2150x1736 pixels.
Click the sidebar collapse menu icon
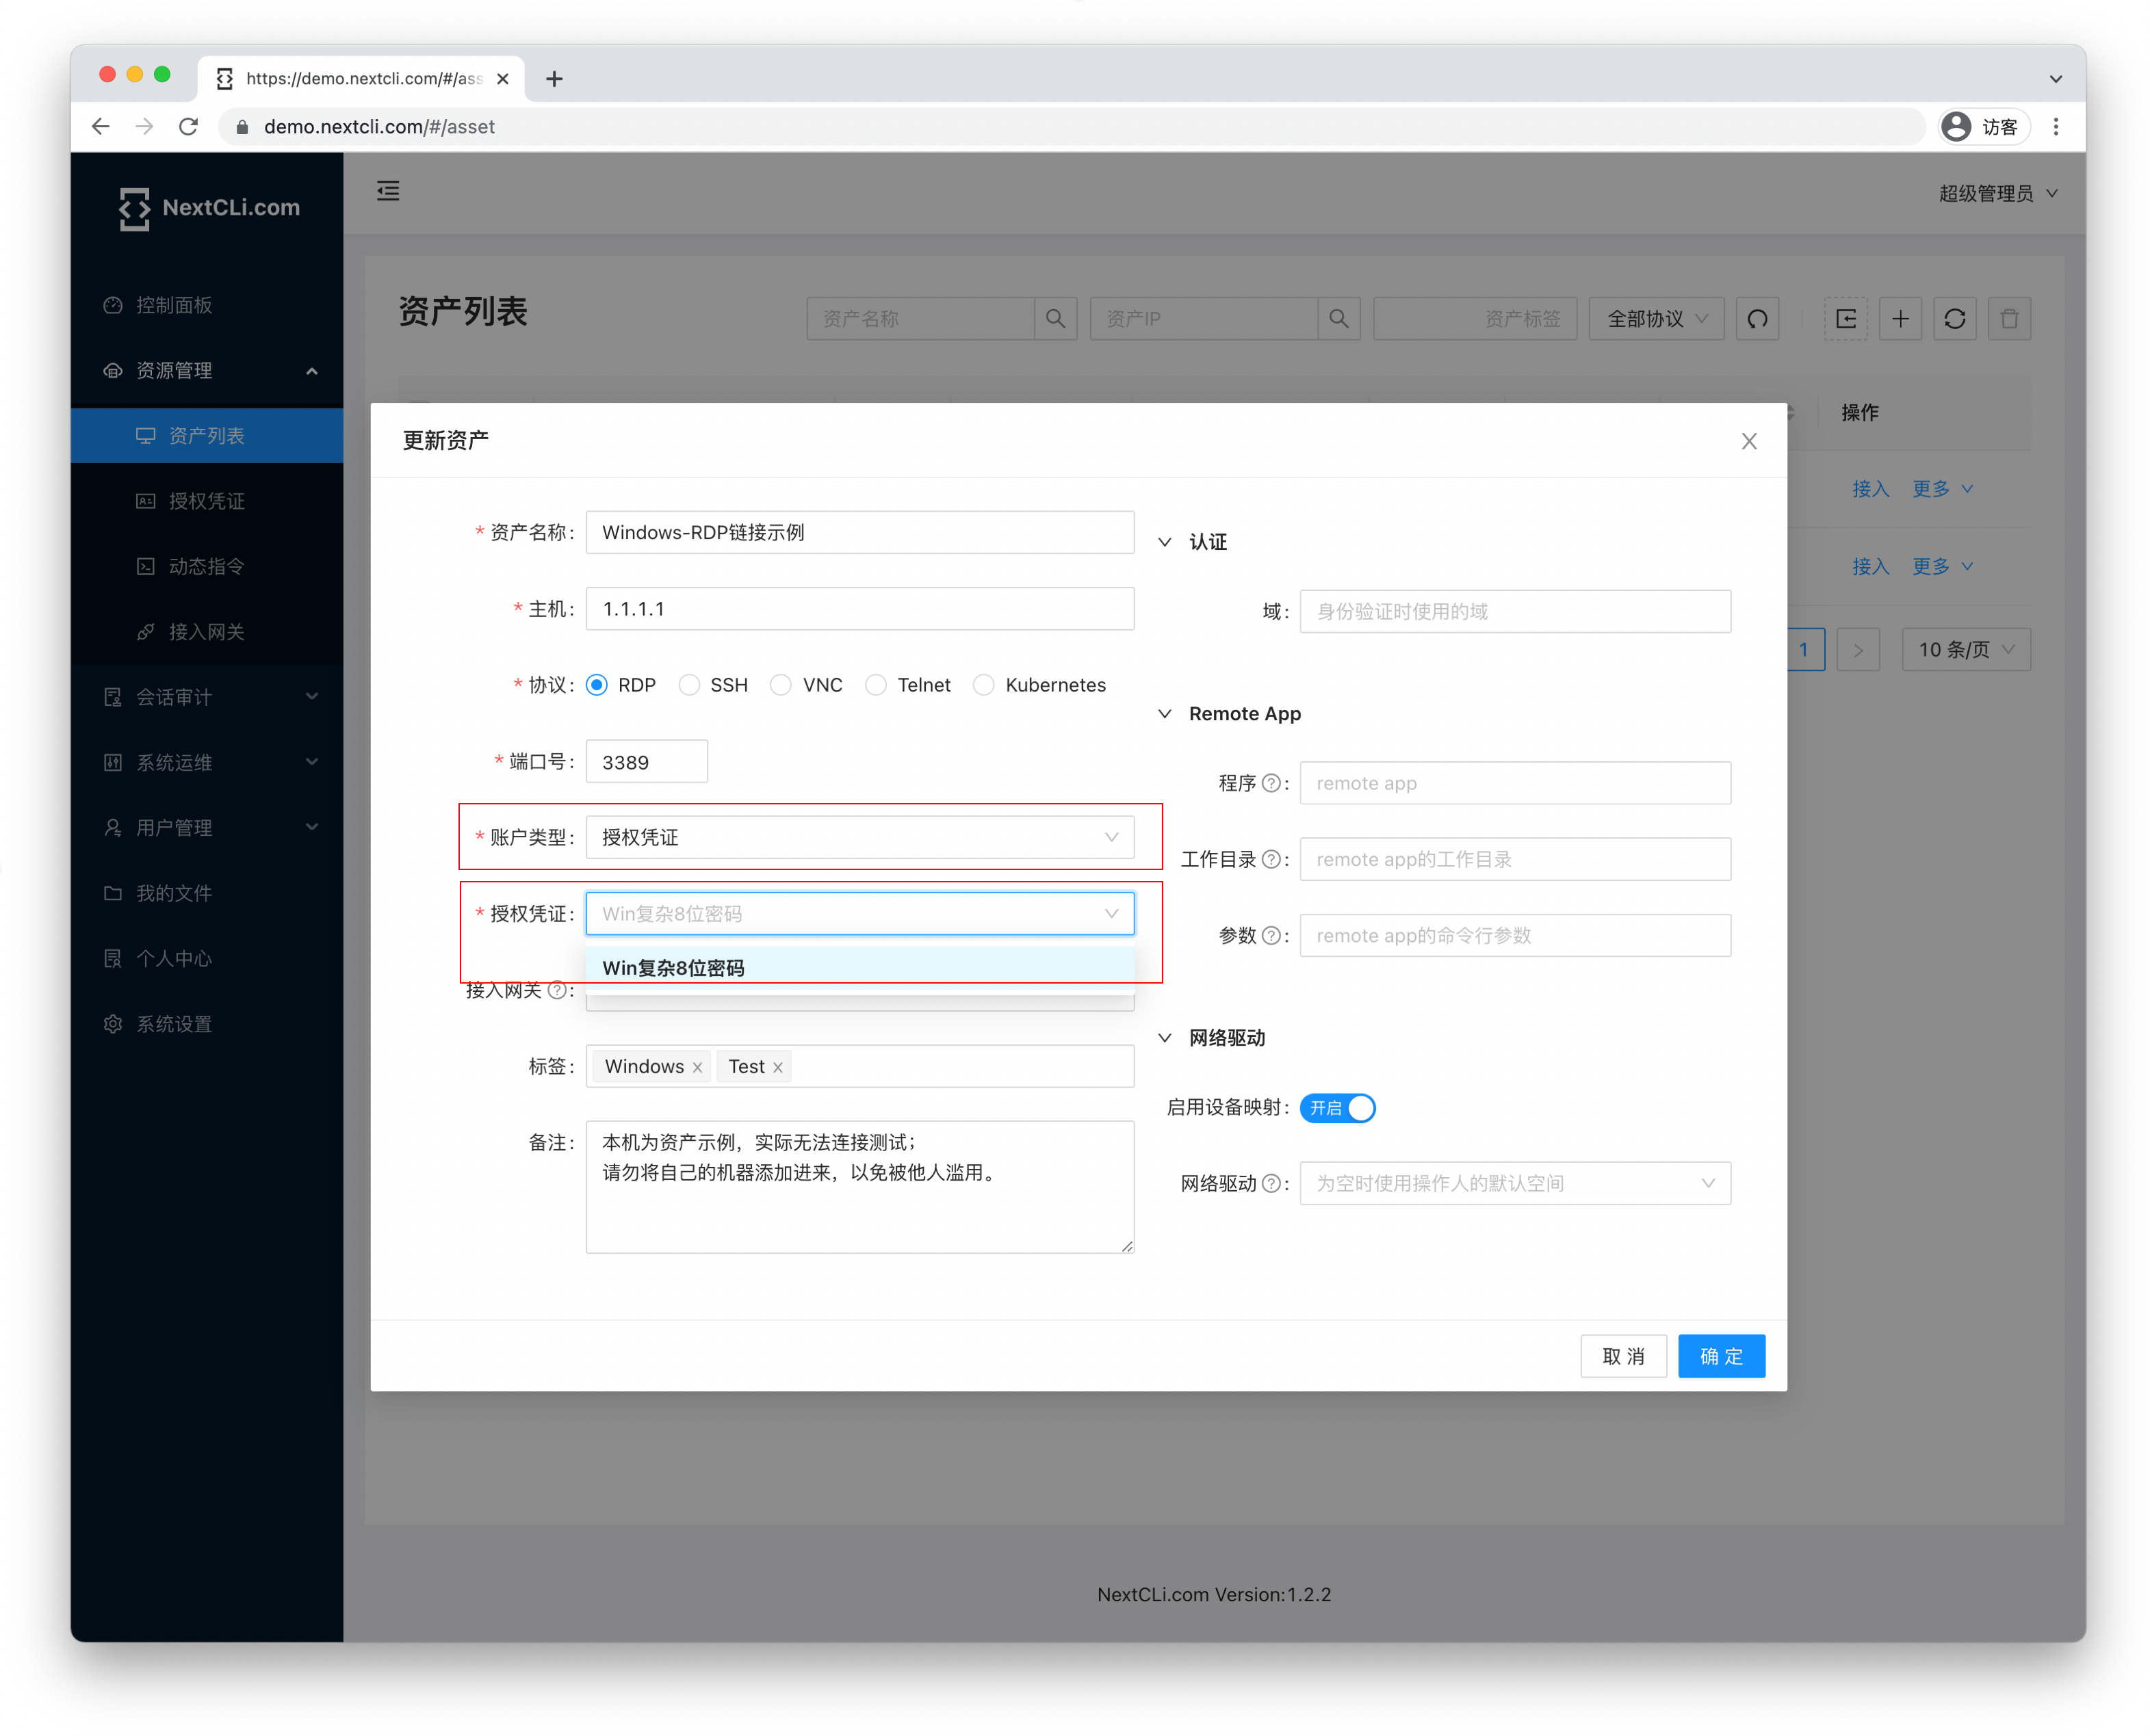click(x=388, y=191)
